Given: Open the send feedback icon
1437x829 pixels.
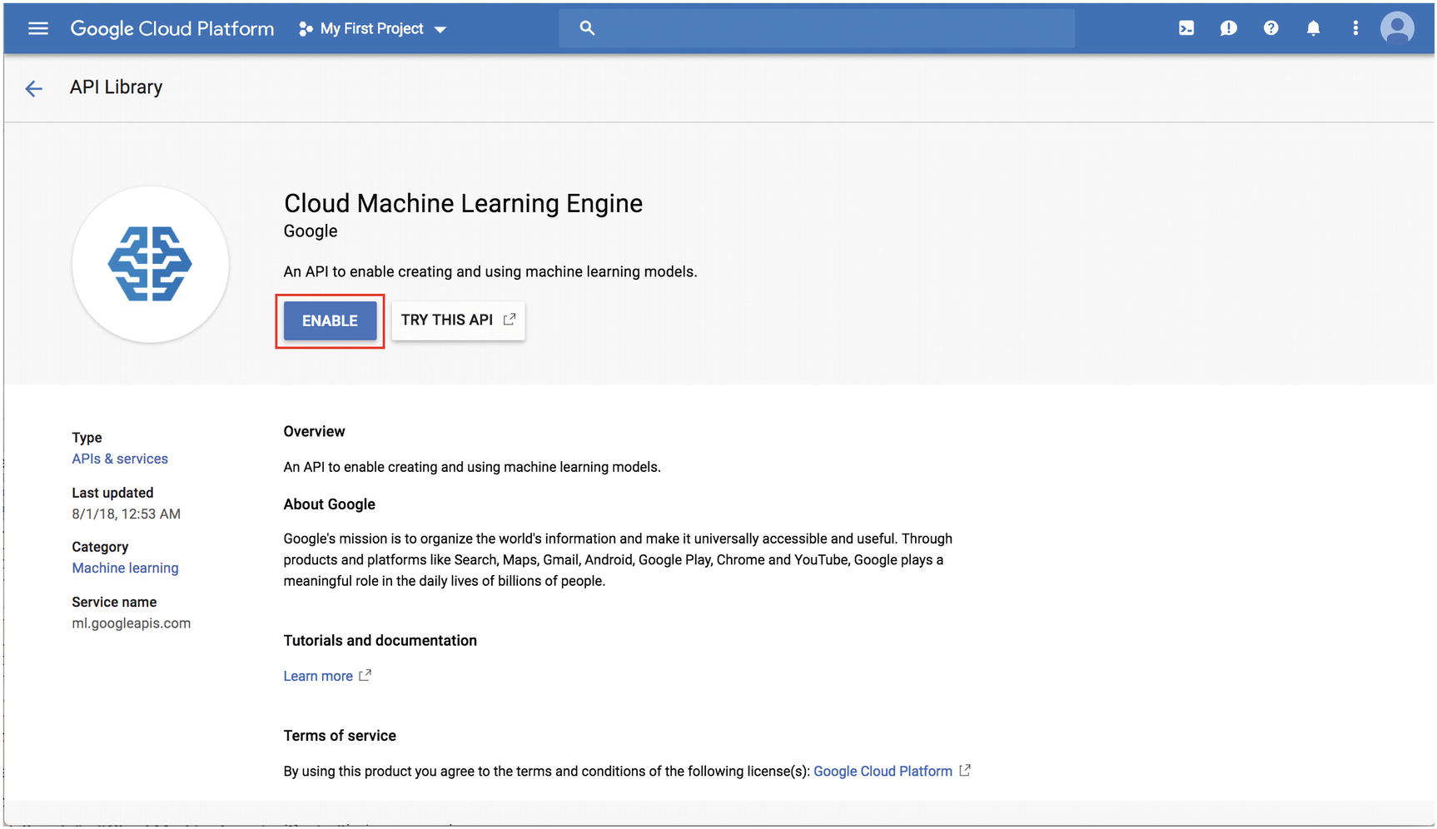Looking at the screenshot, I should point(1228,27).
